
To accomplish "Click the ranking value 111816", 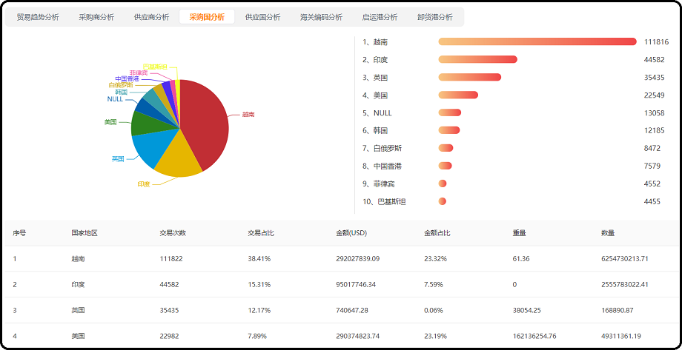I will click(656, 42).
